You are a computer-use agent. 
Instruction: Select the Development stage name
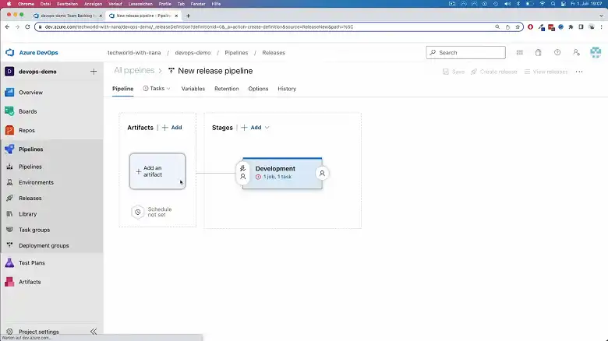coord(275,169)
